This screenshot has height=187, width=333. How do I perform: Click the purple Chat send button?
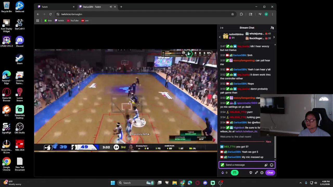tap(270, 173)
